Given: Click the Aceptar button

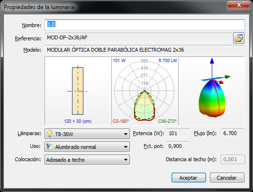Looking at the screenshot, I should pyautogui.click(x=189, y=178).
